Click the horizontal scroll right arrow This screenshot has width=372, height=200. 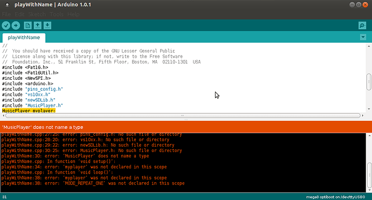[x=362, y=115]
